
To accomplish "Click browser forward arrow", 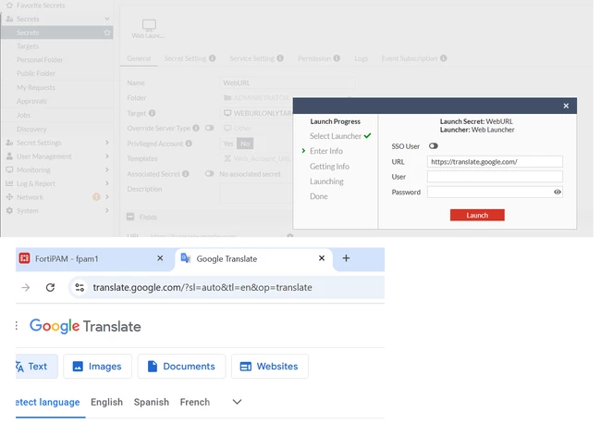I will pos(26,287).
